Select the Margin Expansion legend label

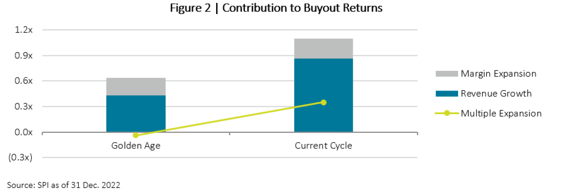[499, 74]
